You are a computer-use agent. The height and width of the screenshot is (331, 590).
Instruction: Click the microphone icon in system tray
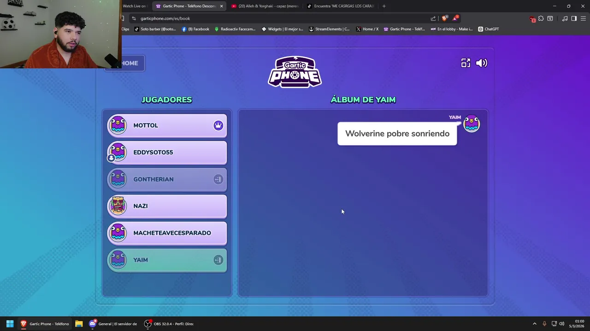click(544, 324)
